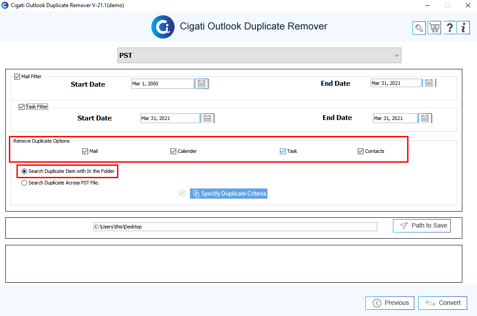
Task: Open the license key activation icon
Action: (419, 28)
